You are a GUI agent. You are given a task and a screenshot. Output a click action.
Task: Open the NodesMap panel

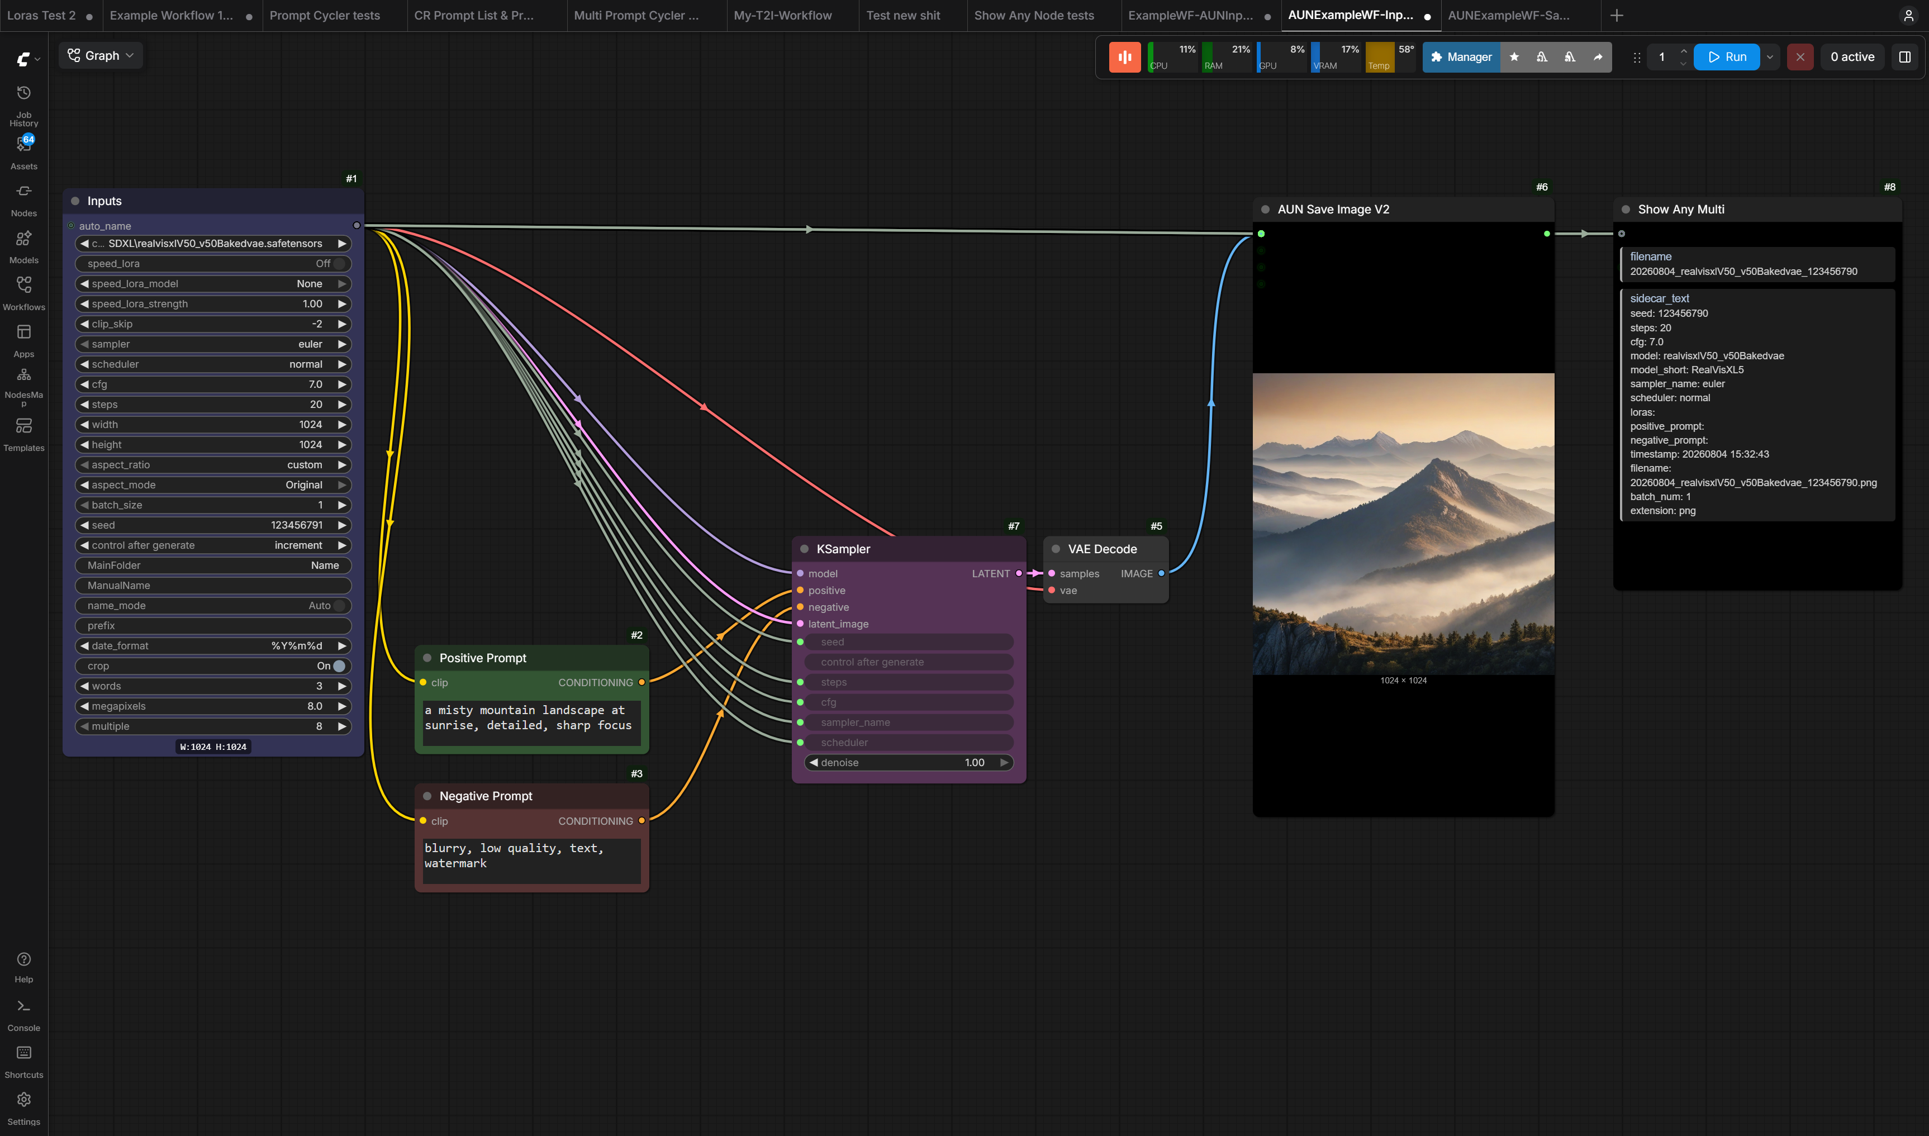(23, 387)
